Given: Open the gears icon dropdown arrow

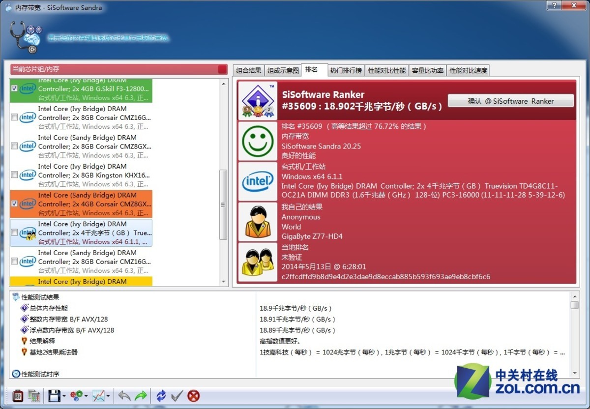Looking at the screenshot, I should point(86,396).
